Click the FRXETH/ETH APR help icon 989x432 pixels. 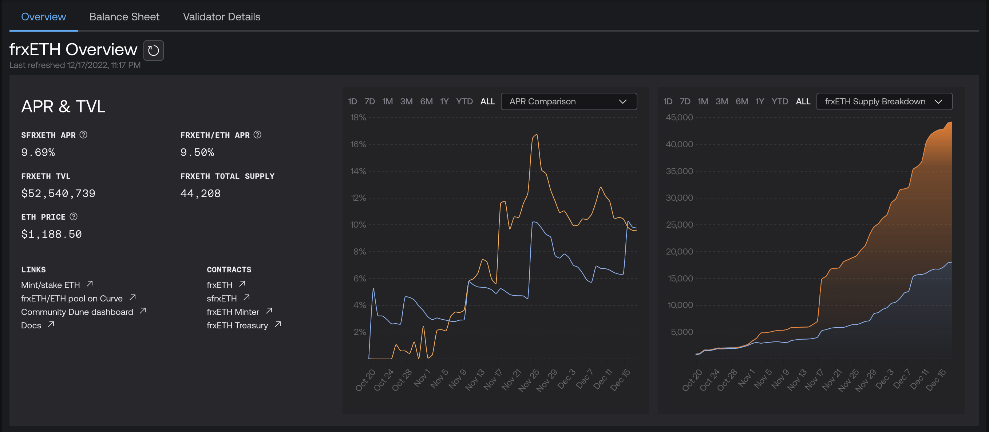point(258,135)
